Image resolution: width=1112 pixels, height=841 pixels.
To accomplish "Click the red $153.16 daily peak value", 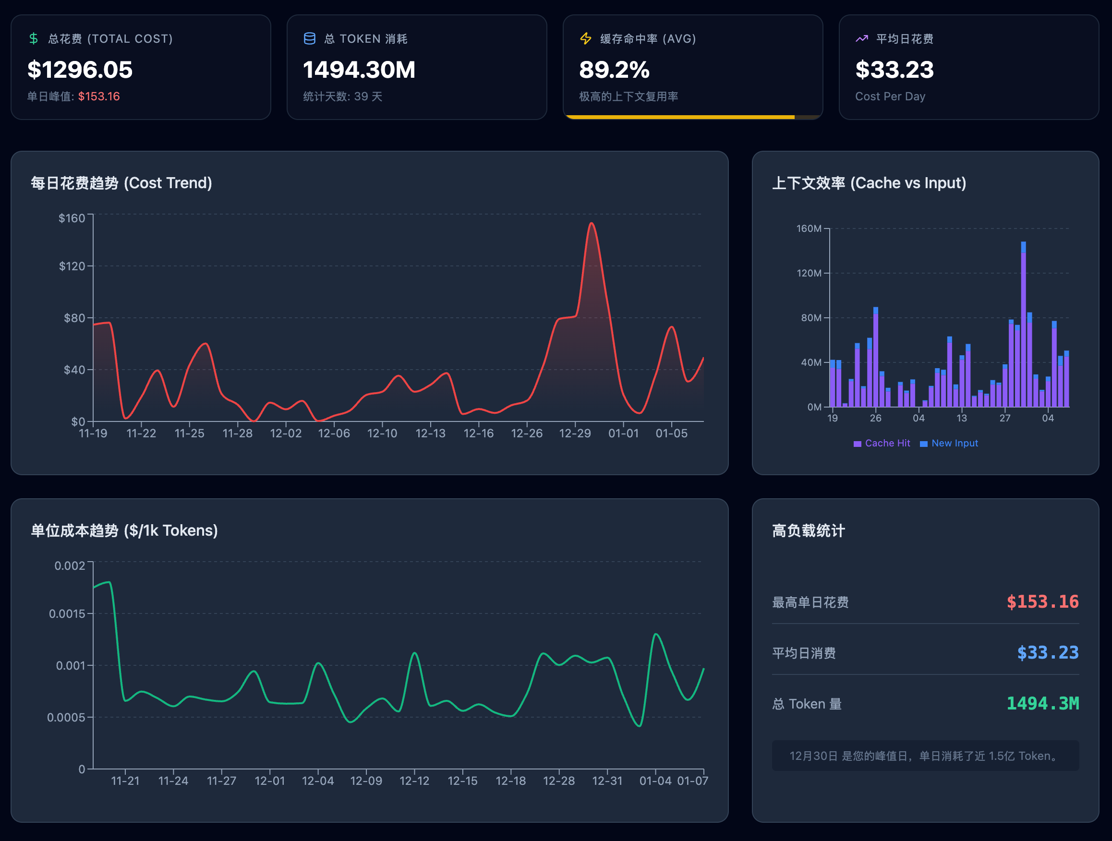I will [99, 96].
